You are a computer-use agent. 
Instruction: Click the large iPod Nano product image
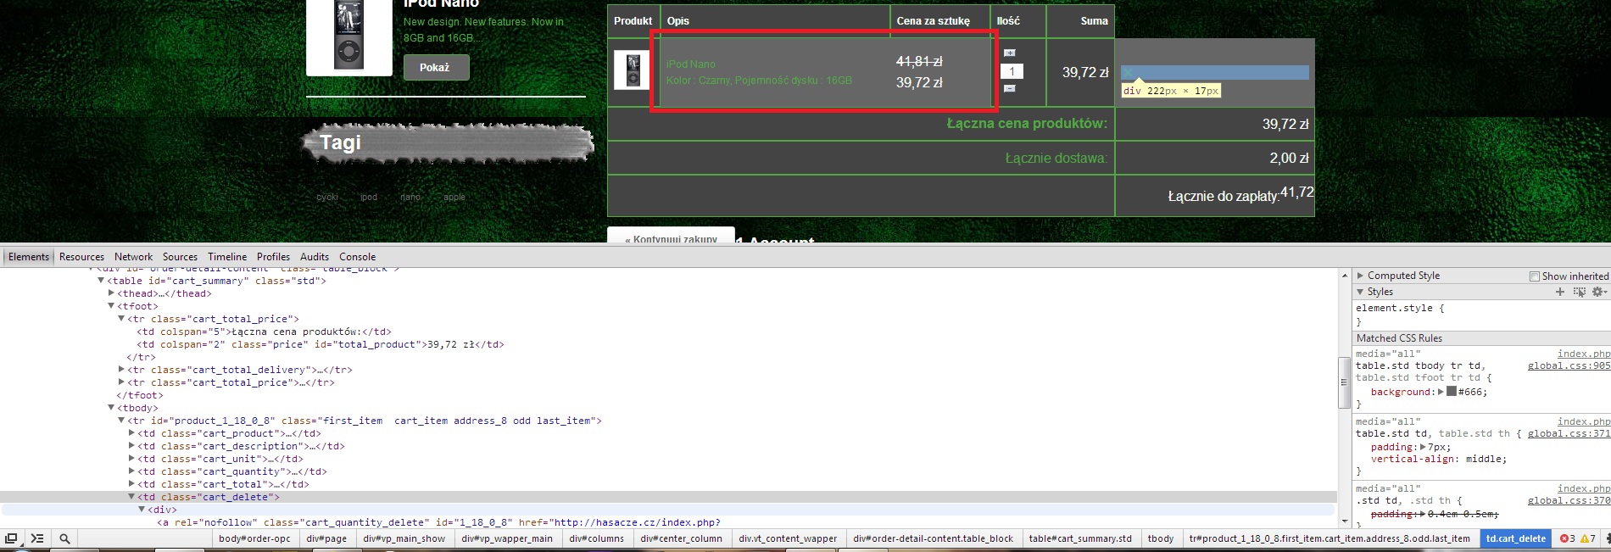click(x=348, y=36)
